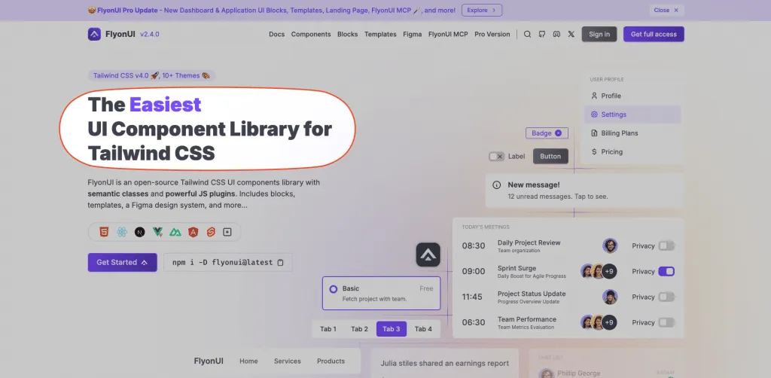Click the info icon beside New message!
Screen dimensions: 771x378
(x=497, y=185)
